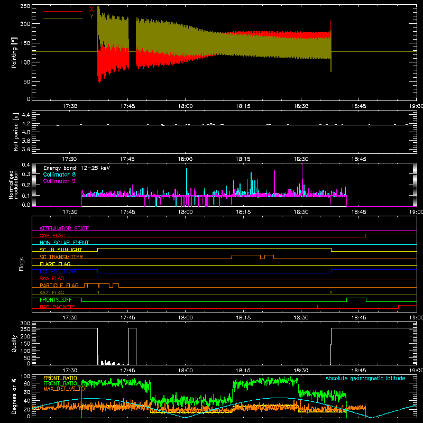This screenshot has height=423, width=423.
Task: Click the olive Y legend letter
Action: pyautogui.click(x=91, y=16)
